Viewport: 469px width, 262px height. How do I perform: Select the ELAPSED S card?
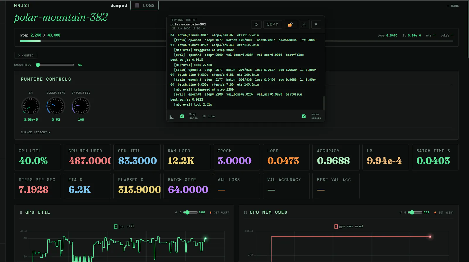pos(137,186)
